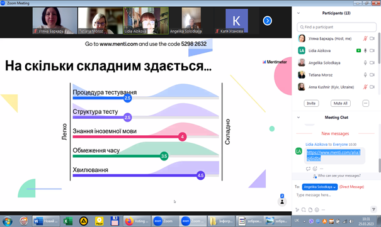Click the Find a participant search field

336,27
